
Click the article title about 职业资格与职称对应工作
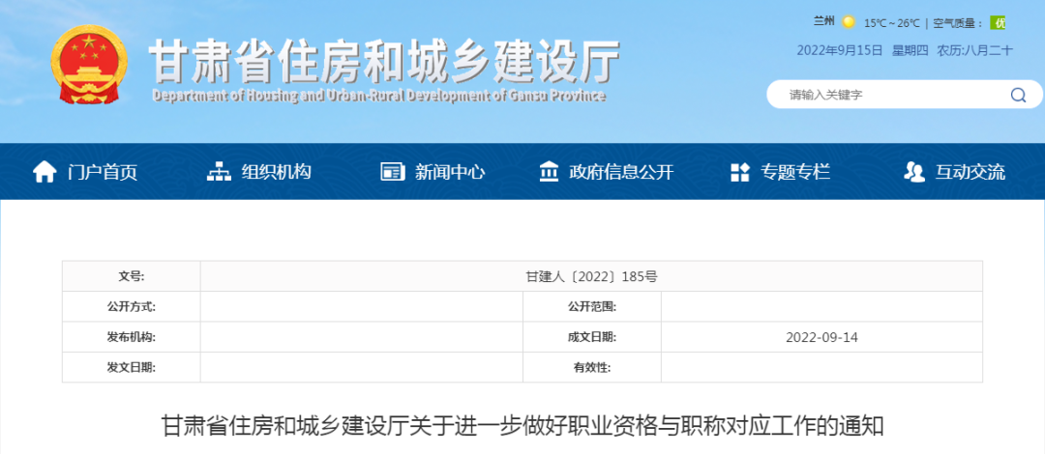pos(522,425)
